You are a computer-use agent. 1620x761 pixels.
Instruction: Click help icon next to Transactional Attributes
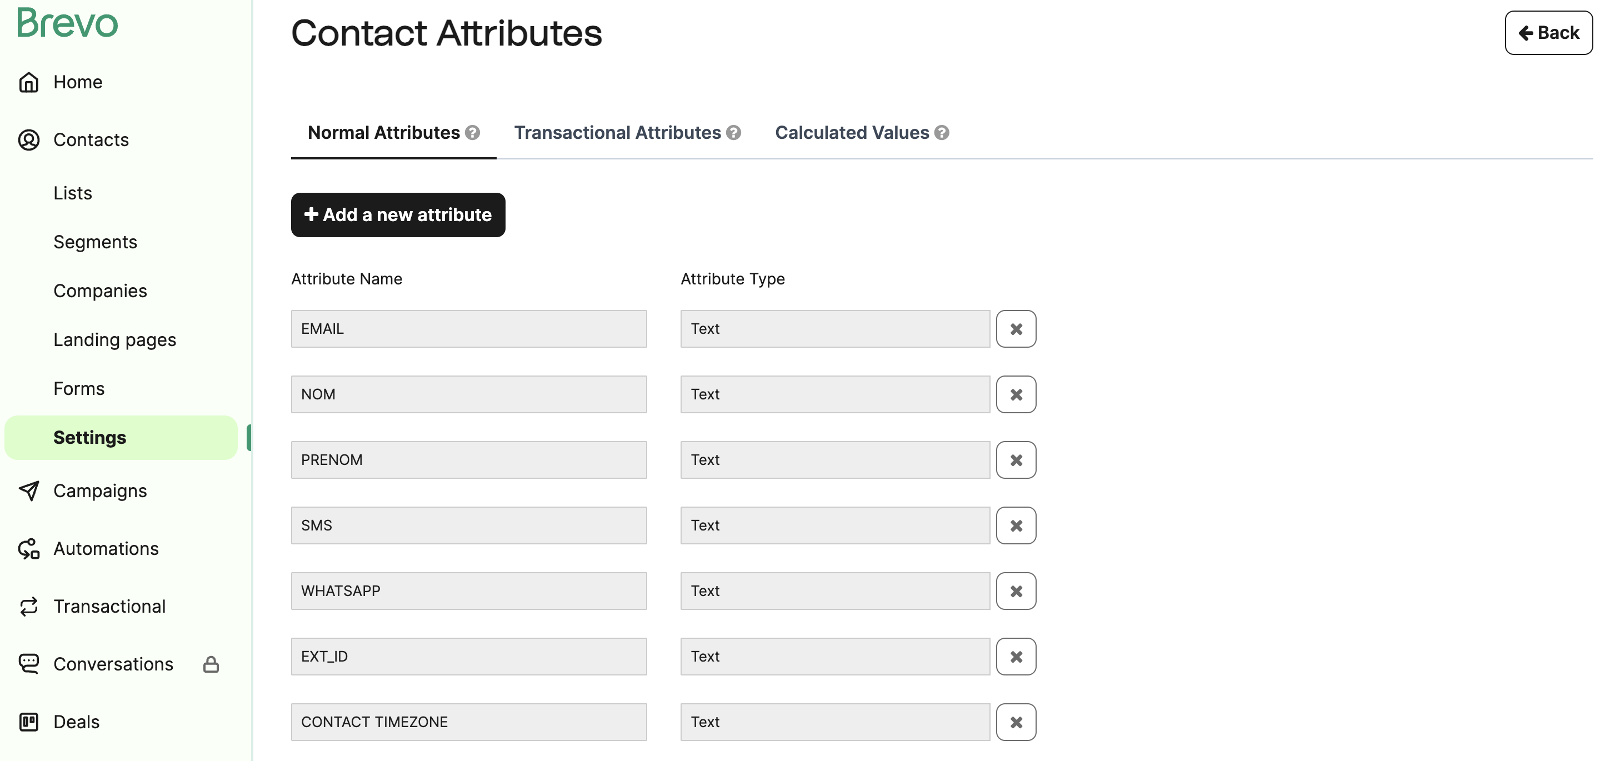733,133
